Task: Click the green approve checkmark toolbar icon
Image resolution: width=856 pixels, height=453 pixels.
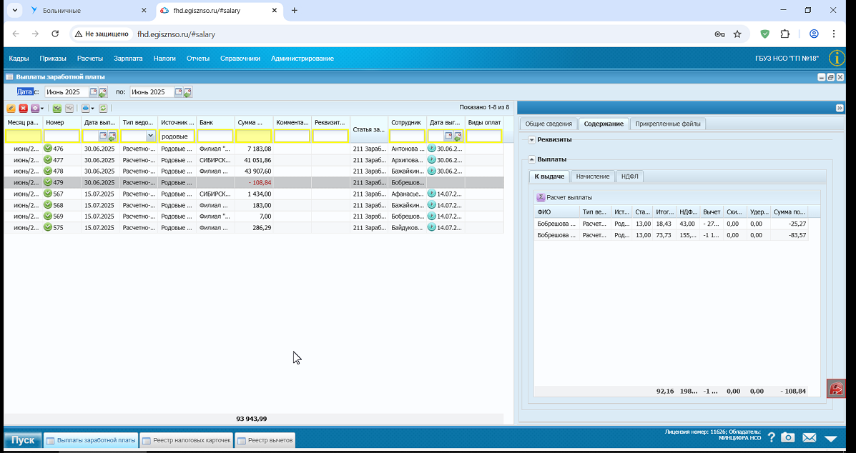Action: tap(56, 108)
